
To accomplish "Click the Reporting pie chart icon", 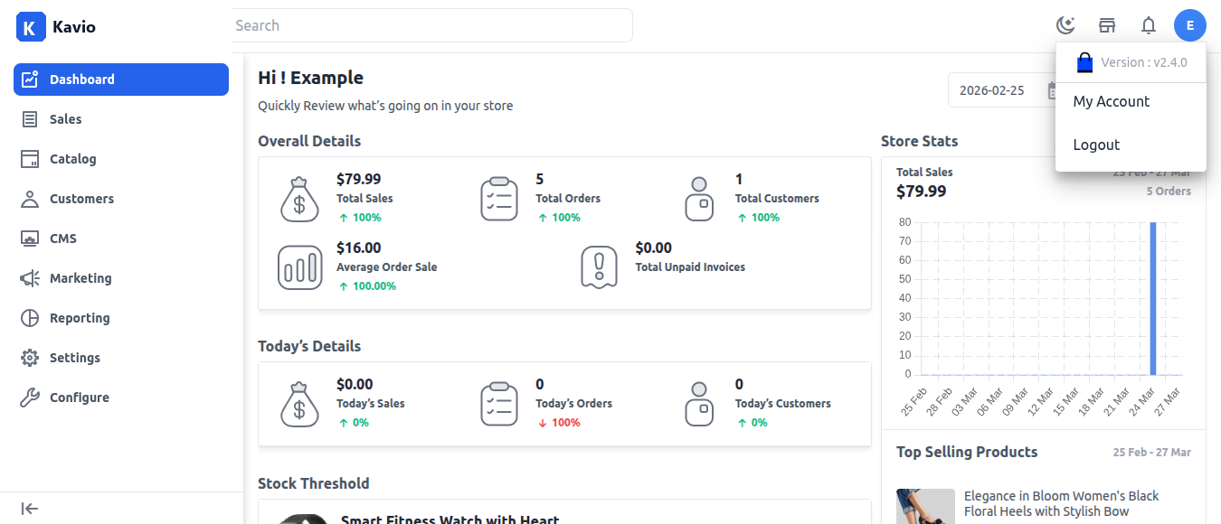I will pyautogui.click(x=30, y=318).
